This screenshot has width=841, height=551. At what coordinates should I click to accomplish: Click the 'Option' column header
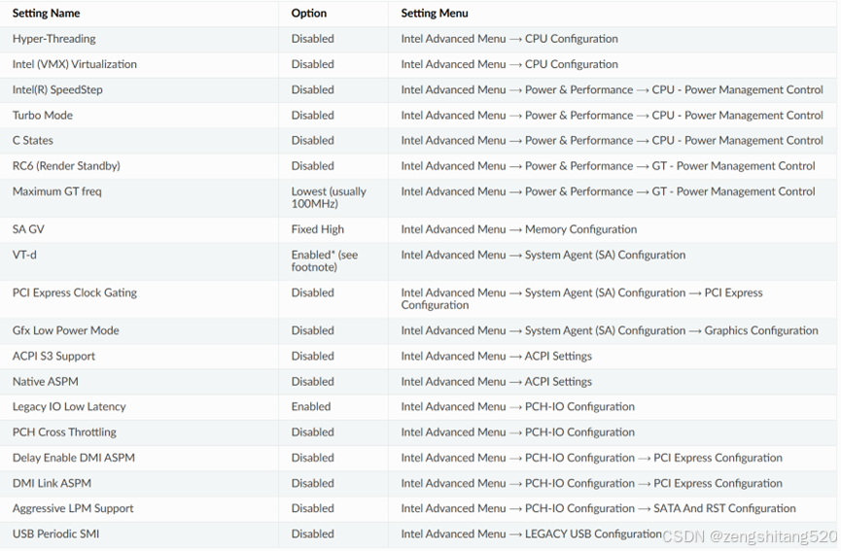click(309, 14)
